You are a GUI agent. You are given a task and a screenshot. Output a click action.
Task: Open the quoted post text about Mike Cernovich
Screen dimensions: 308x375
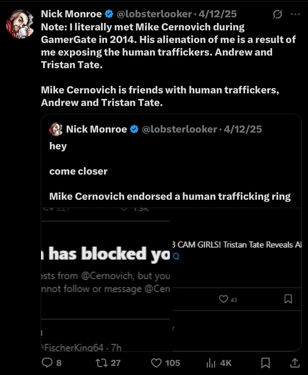(x=170, y=196)
